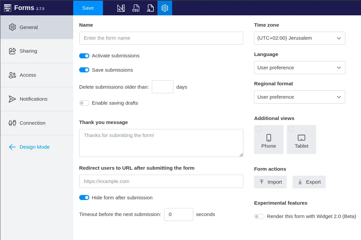Click the 'Additional views' heading
The image size is (361, 240).
[x=274, y=118]
